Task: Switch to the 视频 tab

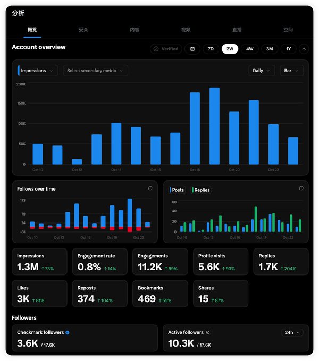Action: 186,30
